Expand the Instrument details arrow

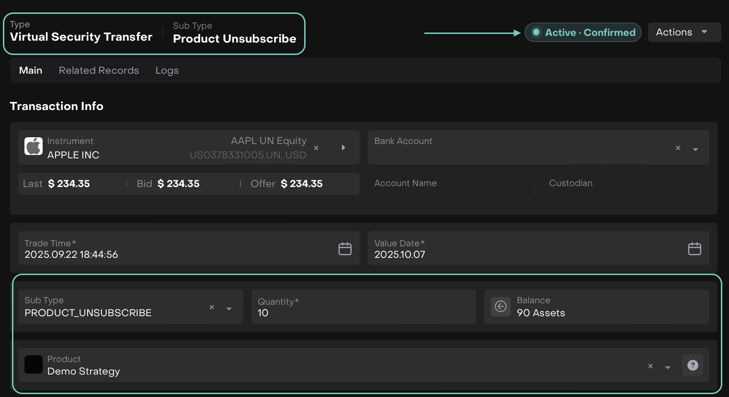[x=343, y=148]
